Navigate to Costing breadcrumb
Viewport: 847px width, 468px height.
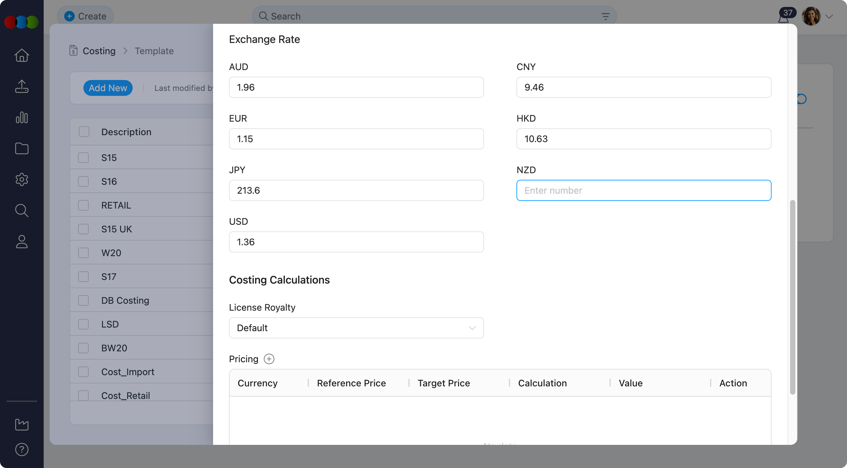click(99, 51)
